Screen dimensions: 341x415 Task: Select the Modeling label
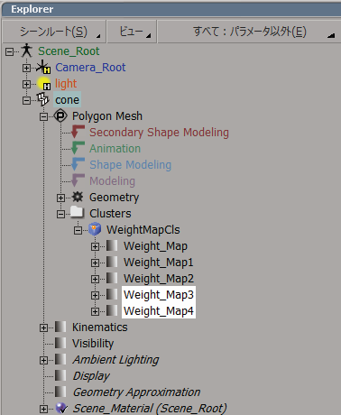[x=112, y=181]
